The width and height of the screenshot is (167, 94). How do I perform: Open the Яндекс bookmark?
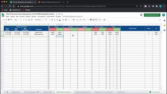tap(27, 10)
